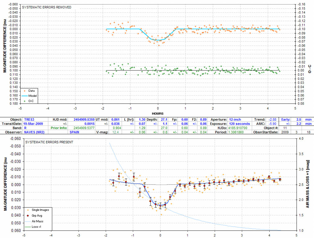Select the AIR MASS & LOSS +1 axis title
This screenshot has height=238, width=314.
pyautogui.click(x=307, y=184)
